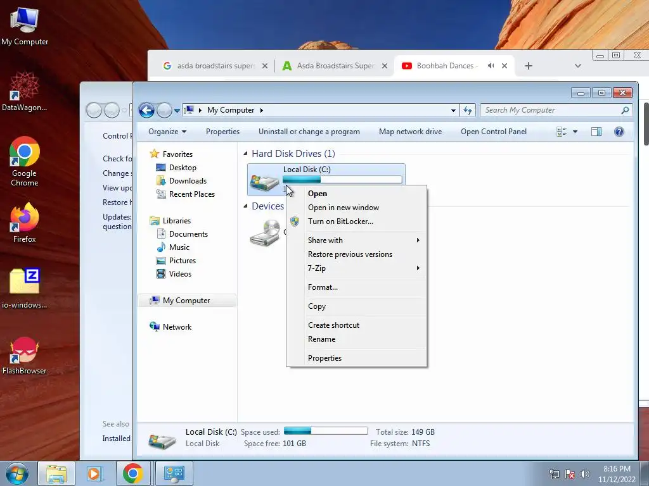Viewport: 649px width, 486px height.
Task: Select Turn on BitLocker
Action: pos(356,221)
